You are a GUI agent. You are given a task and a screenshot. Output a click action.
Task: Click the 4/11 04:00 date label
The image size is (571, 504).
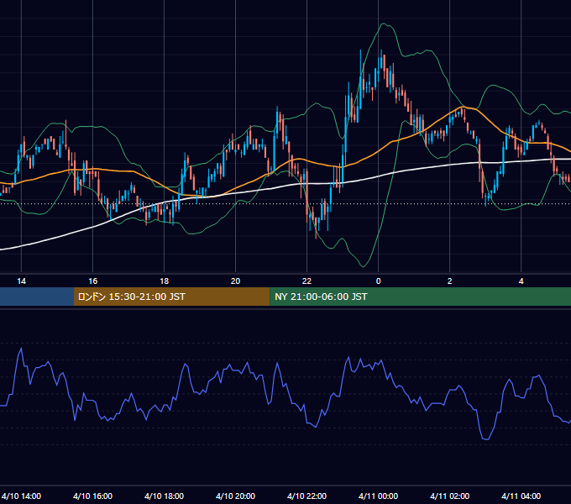pyautogui.click(x=521, y=496)
